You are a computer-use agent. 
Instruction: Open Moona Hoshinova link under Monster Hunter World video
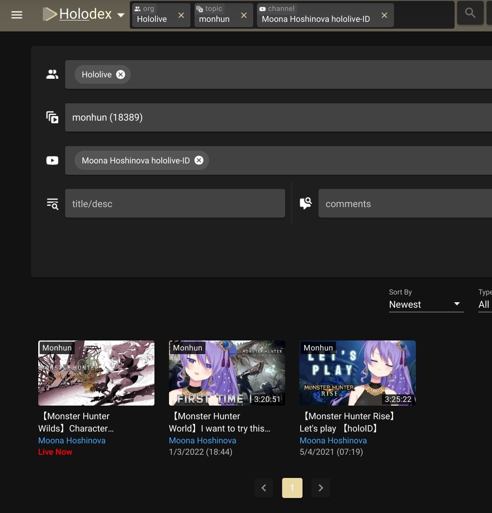tap(202, 441)
